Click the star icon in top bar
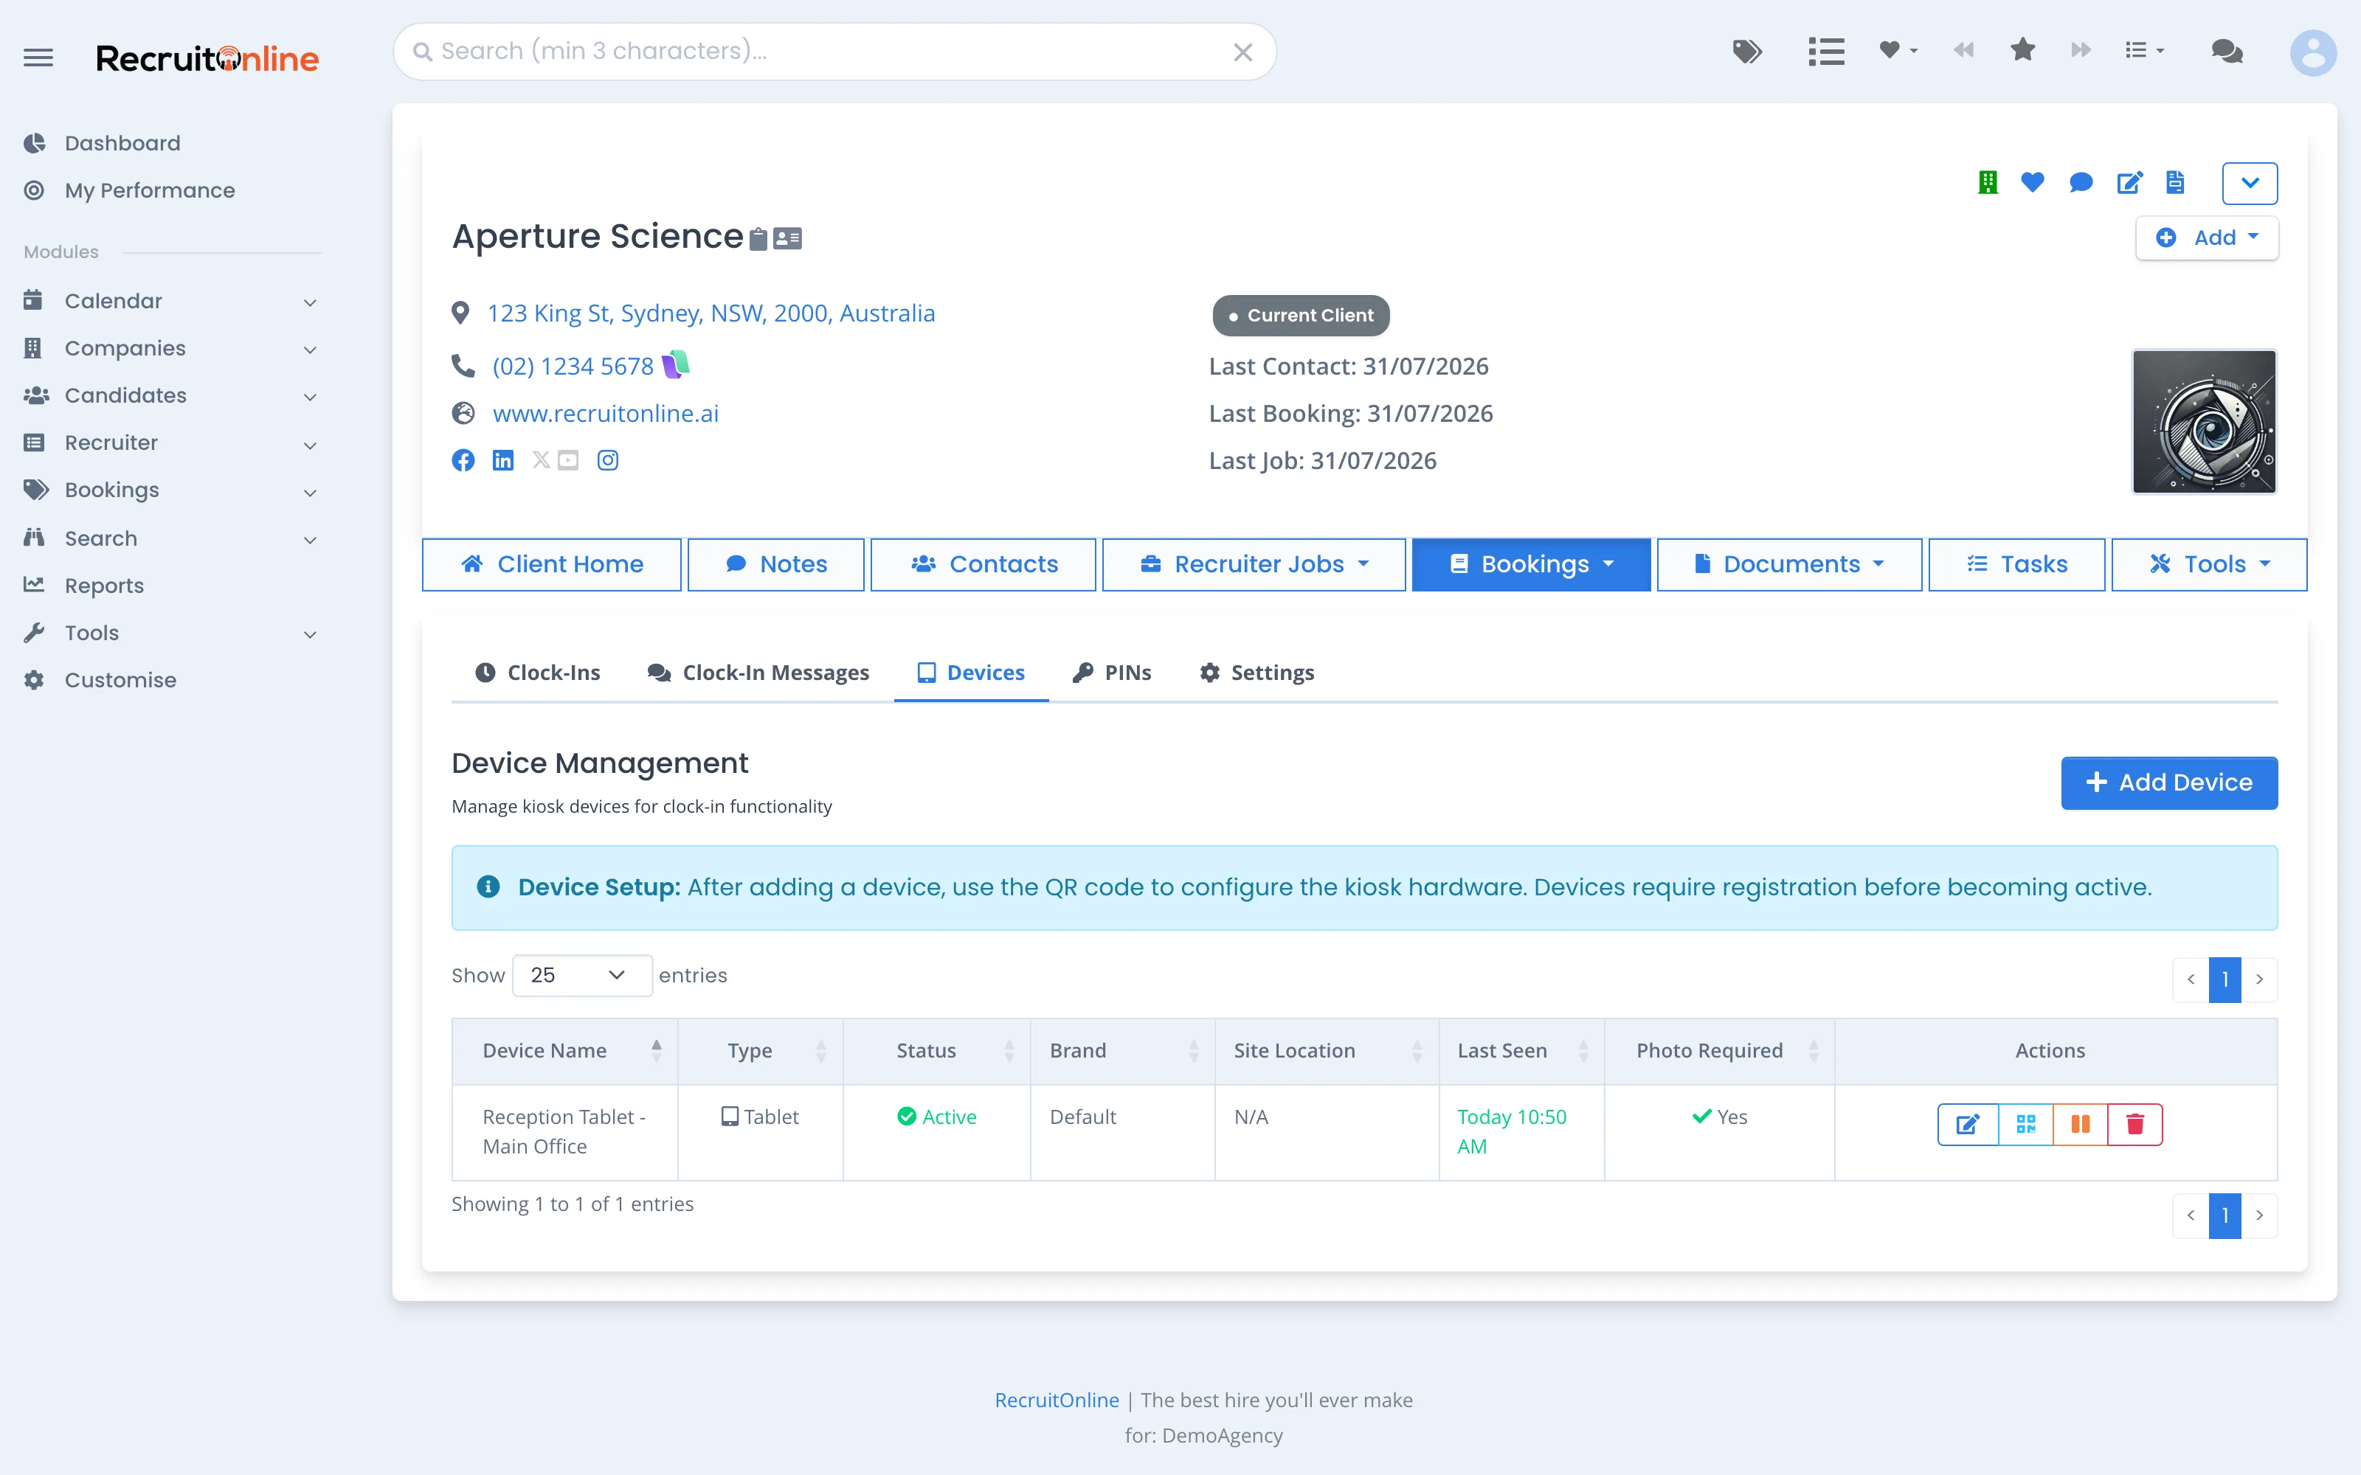The width and height of the screenshot is (2361, 1475). point(2022,49)
